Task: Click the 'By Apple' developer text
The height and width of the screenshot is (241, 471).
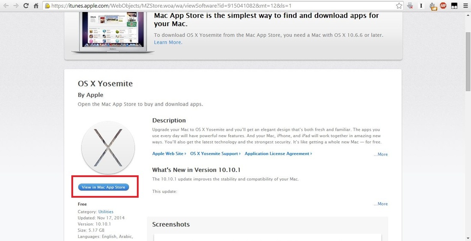Action: pyautogui.click(x=90, y=95)
